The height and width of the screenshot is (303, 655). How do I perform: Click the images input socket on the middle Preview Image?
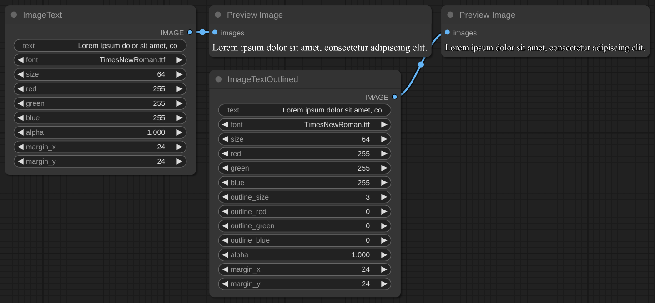coord(215,33)
